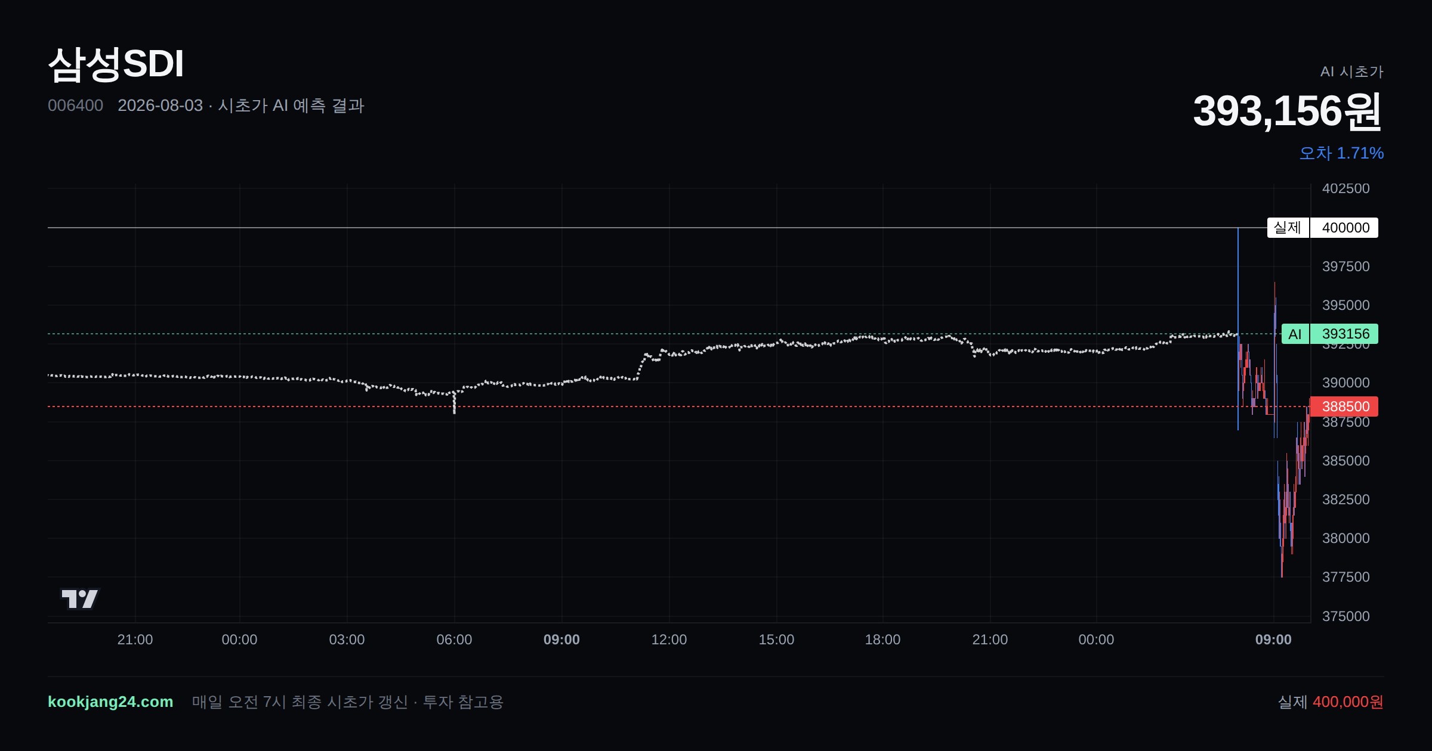Screen dimensions: 1432x751
Task: Click the 2026-08-03 시초가 AI 예측 결과 subtitle
Action: (x=241, y=105)
